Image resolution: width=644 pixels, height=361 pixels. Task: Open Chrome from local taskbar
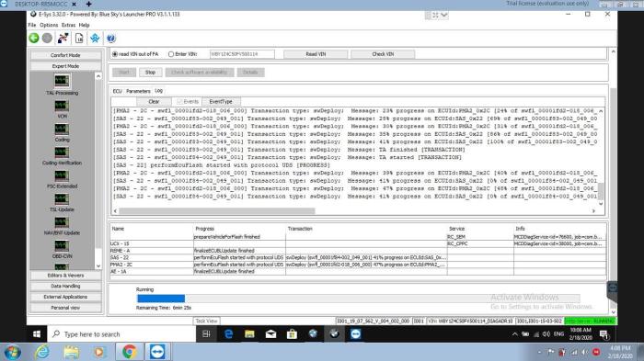click(129, 352)
